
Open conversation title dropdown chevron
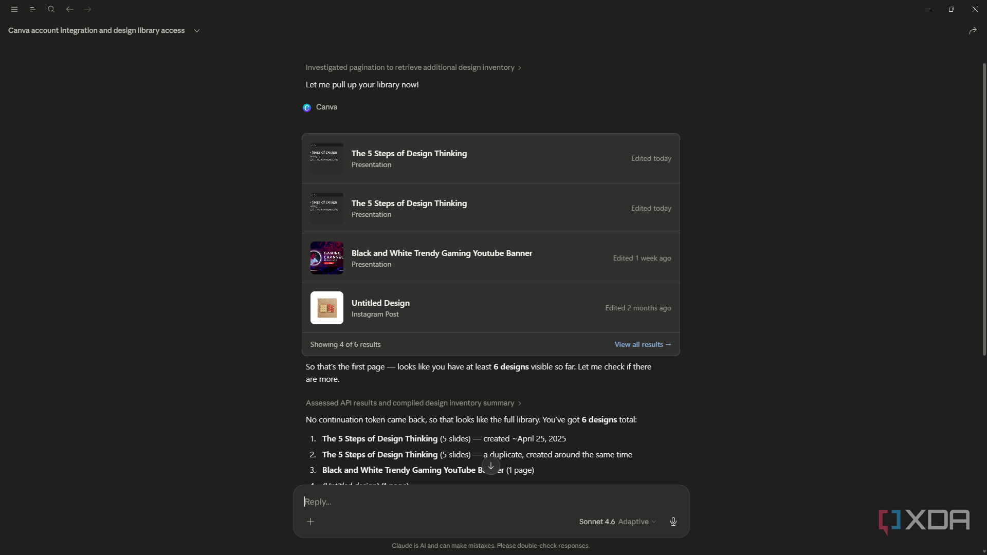click(197, 31)
